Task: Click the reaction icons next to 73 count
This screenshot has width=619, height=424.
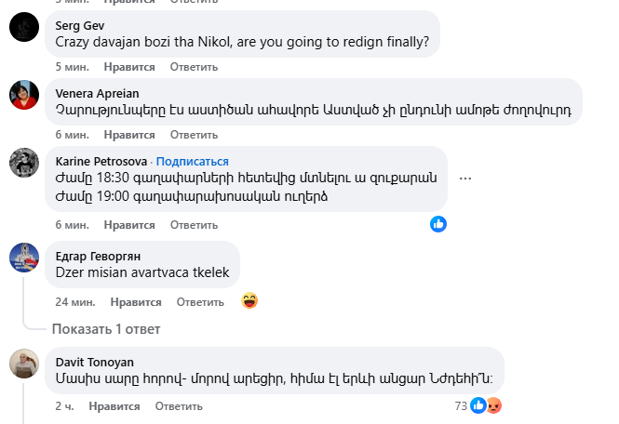Action: pos(486,405)
